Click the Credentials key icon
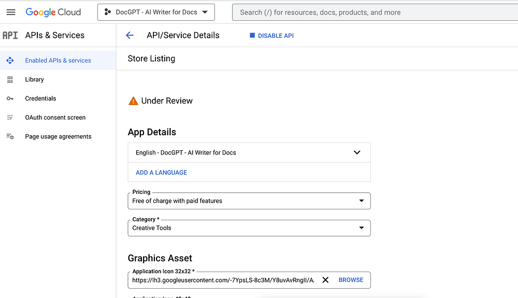518x298 pixels. coord(10,98)
